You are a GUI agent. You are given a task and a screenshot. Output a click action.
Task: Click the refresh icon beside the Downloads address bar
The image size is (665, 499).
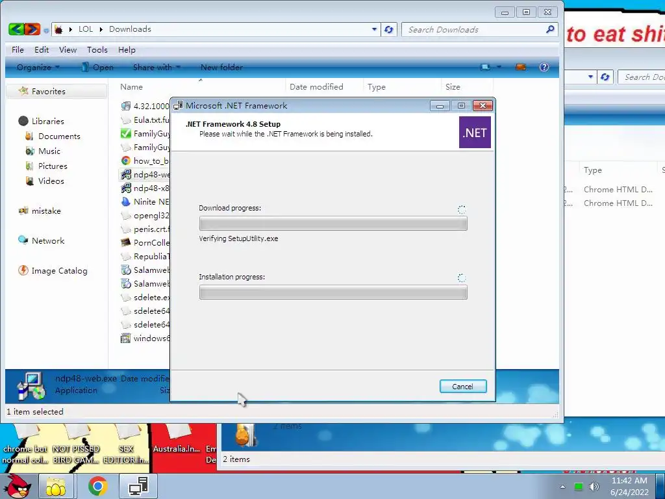pyautogui.click(x=388, y=30)
